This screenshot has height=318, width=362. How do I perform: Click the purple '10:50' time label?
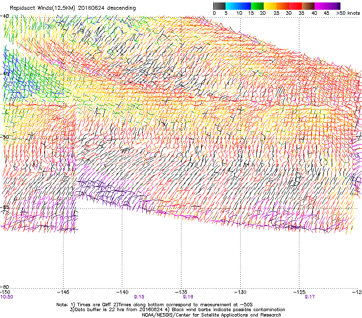click(x=6, y=297)
